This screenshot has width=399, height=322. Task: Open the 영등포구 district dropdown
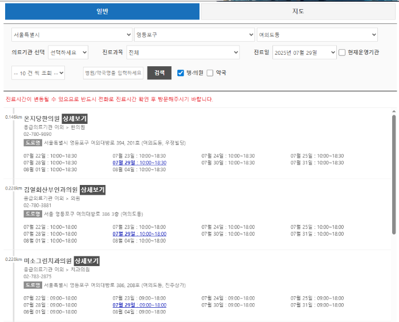tap(194, 35)
